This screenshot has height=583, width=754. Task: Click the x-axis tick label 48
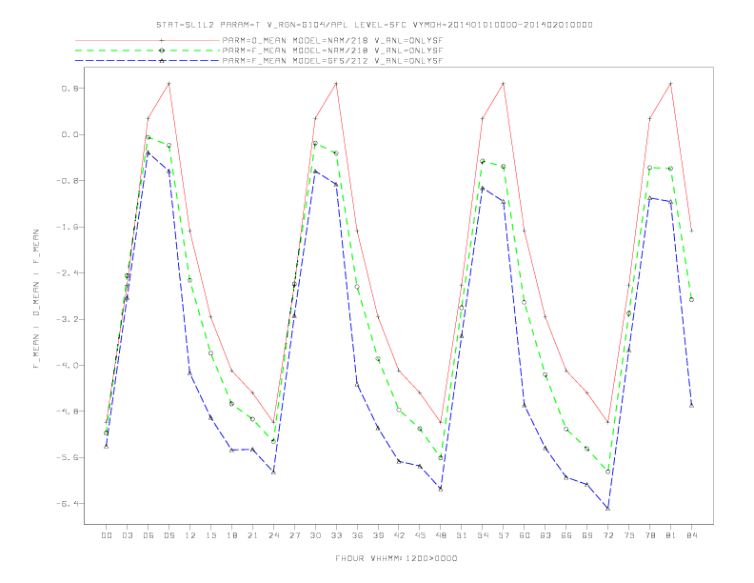[x=441, y=535]
